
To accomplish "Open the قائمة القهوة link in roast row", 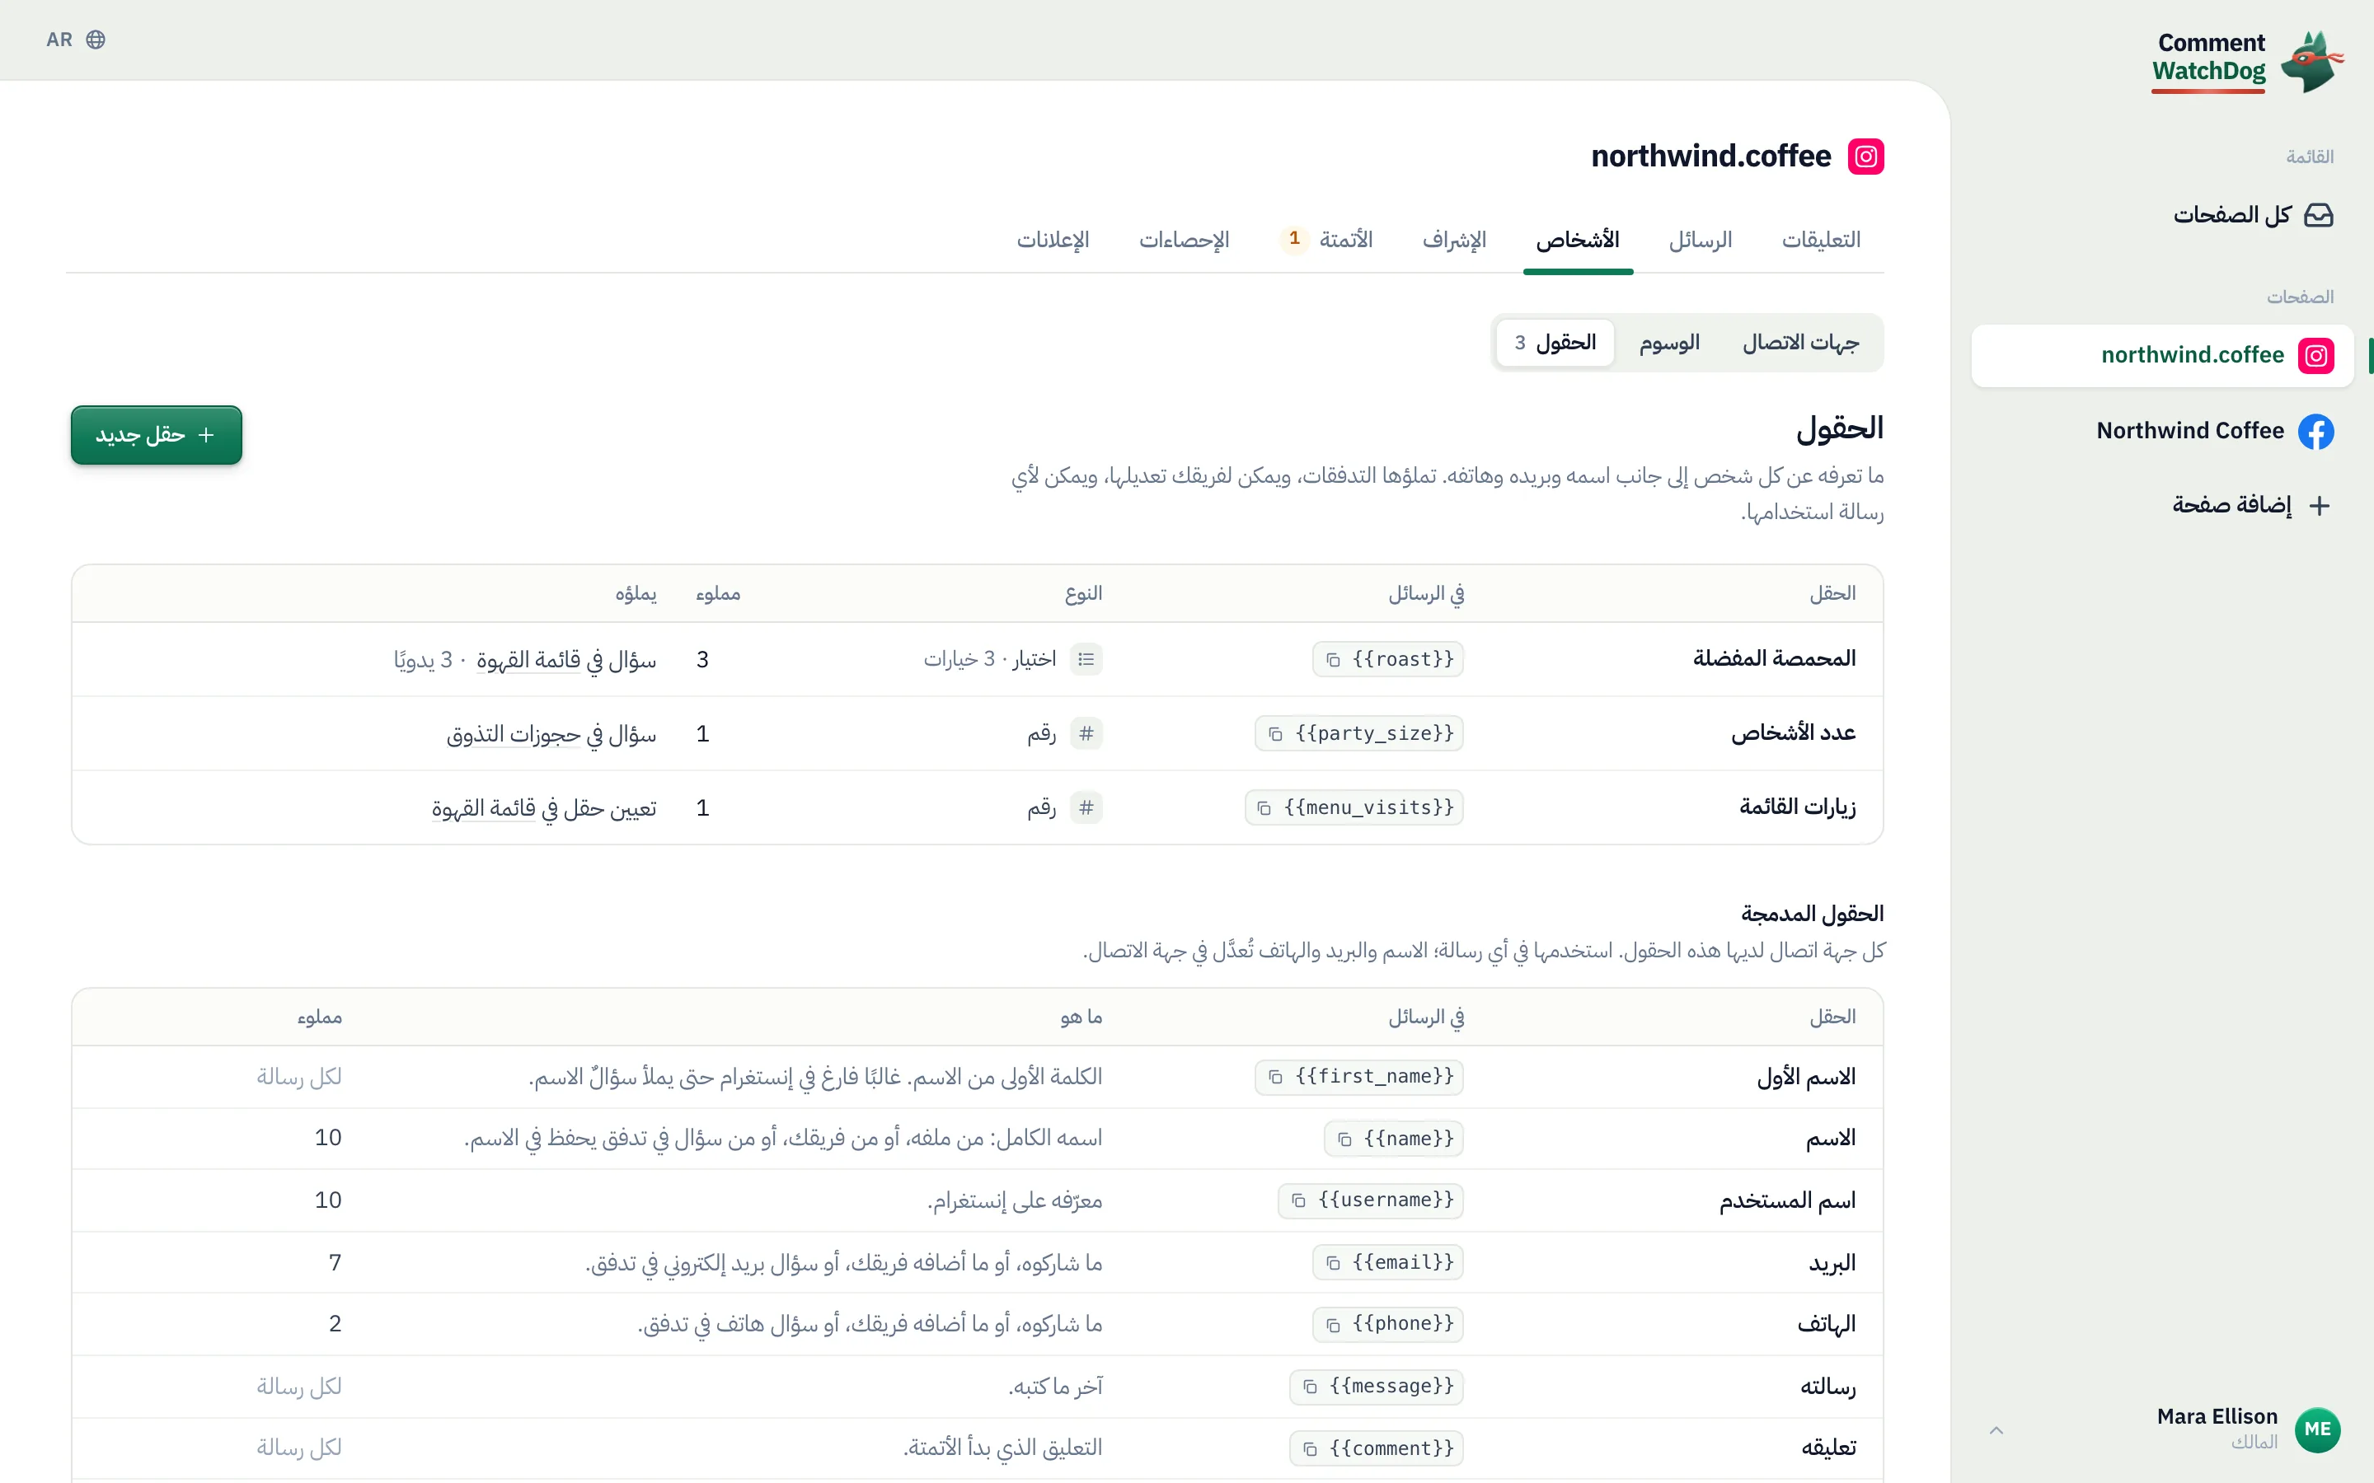I will (x=528, y=660).
